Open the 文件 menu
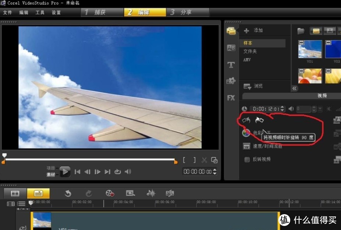The width and height of the screenshot is (341, 230). (x=7, y=13)
